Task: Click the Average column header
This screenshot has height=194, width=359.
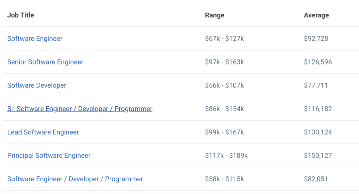Action: (x=316, y=15)
